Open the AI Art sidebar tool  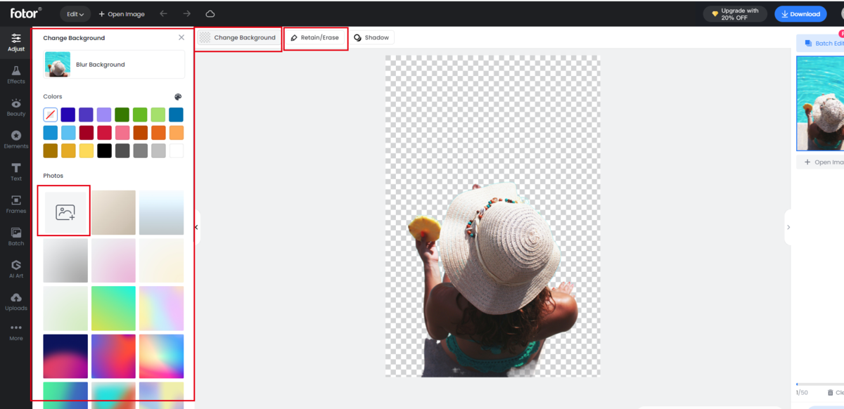tap(15, 268)
